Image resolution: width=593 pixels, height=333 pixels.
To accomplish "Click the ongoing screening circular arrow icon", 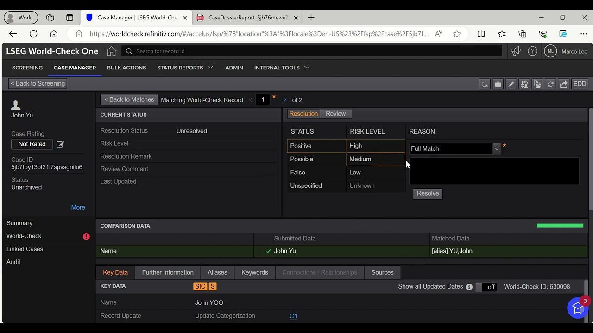I will pos(485,84).
